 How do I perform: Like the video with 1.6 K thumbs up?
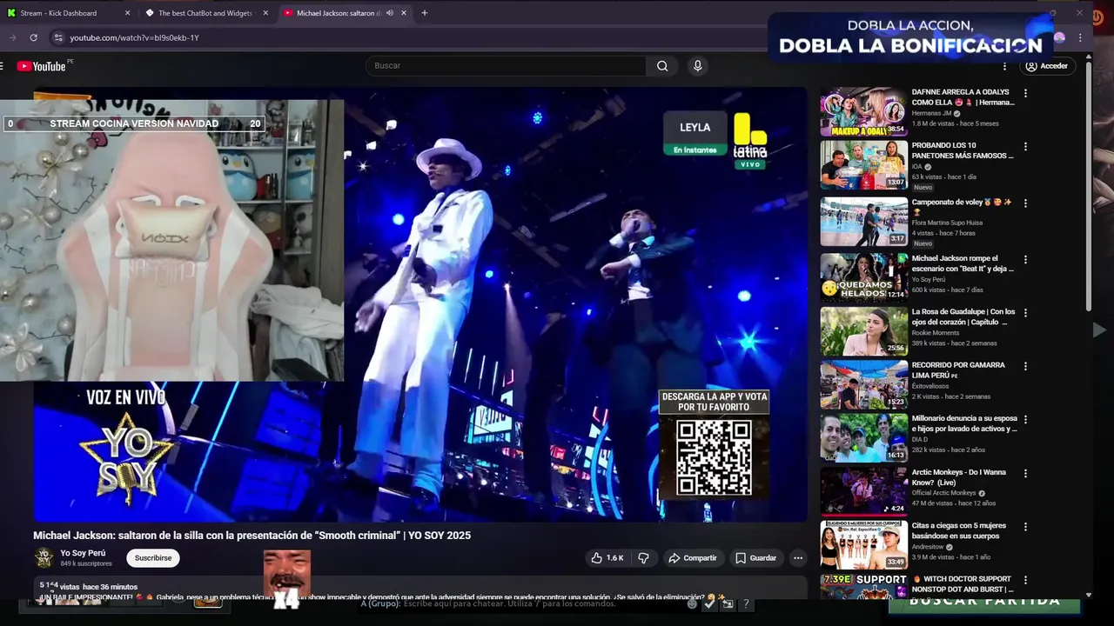pos(607,558)
